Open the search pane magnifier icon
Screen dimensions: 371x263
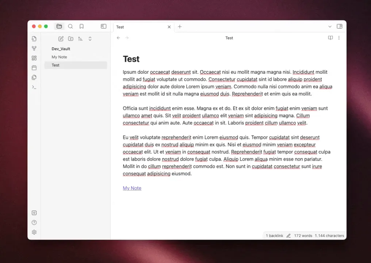(x=70, y=26)
